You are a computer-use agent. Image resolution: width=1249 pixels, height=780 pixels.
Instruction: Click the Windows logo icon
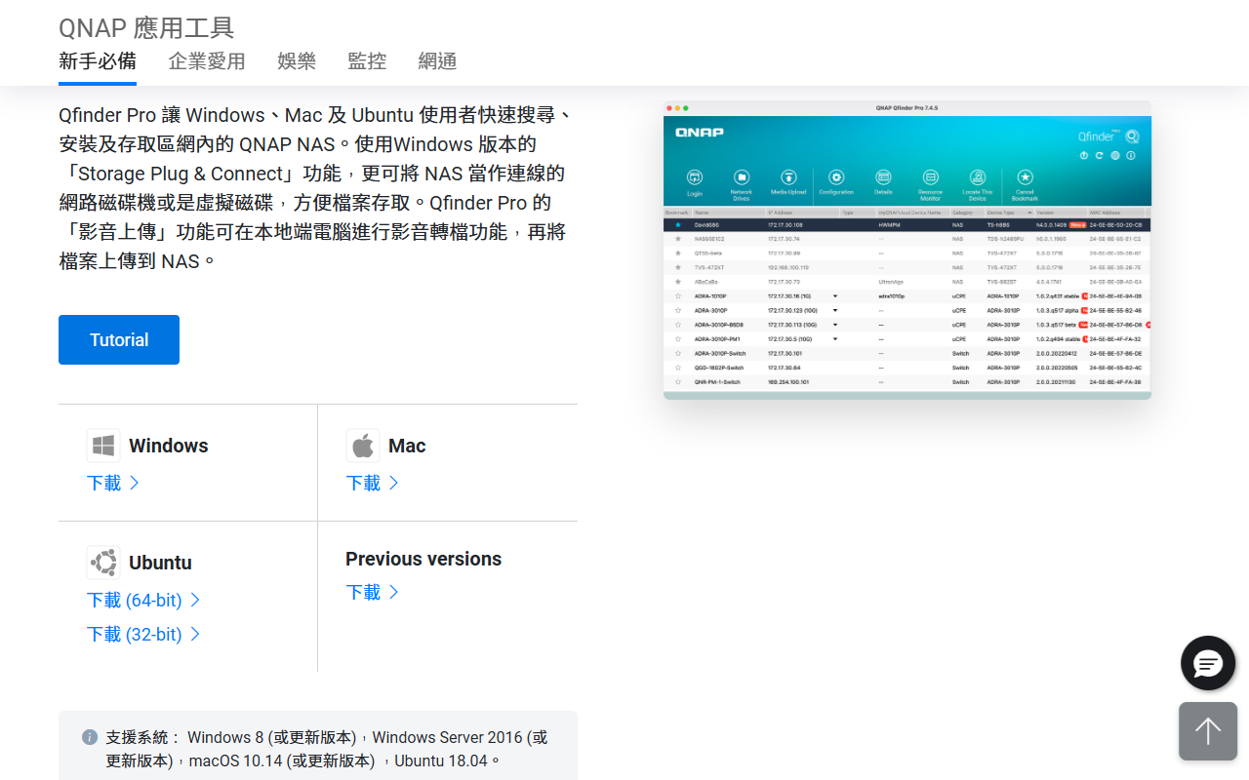(103, 446)
